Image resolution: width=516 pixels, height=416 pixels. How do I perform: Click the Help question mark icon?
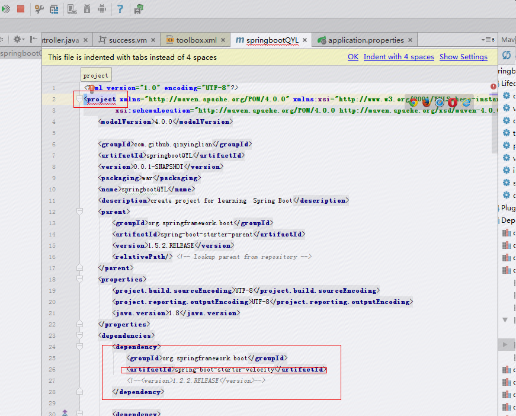pos(120,9)
